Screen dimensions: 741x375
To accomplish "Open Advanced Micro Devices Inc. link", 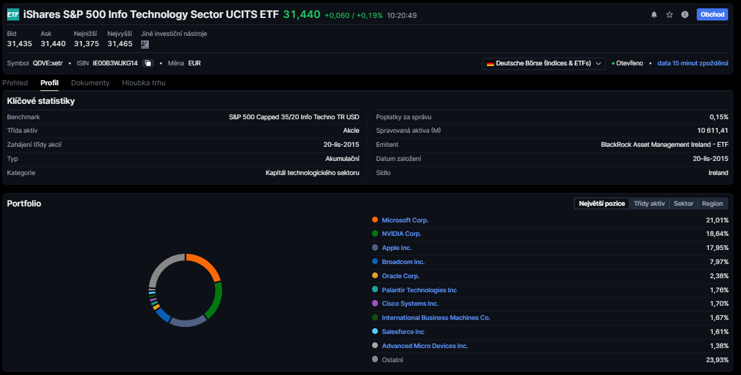I will pos(425,346).
